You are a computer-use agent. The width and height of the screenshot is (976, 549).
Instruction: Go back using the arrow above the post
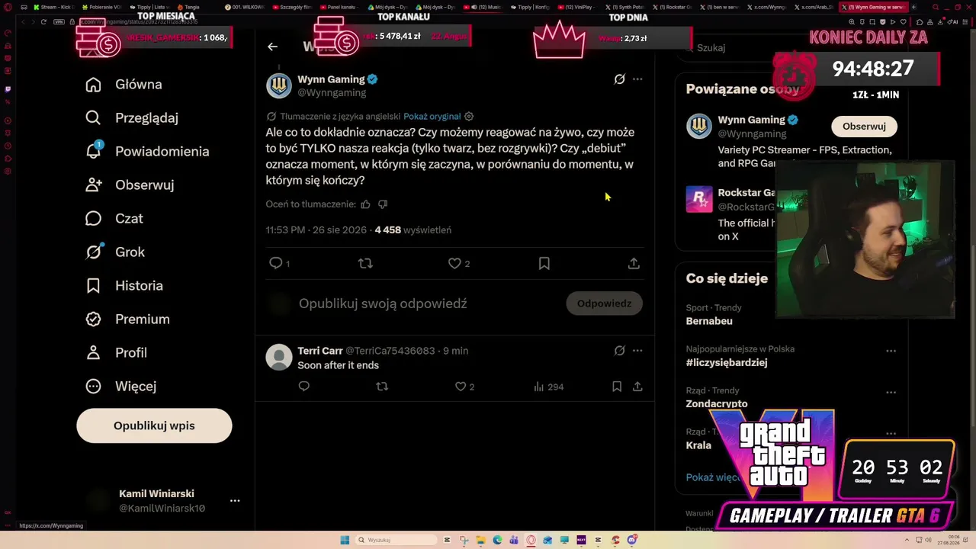click(272, 47)
